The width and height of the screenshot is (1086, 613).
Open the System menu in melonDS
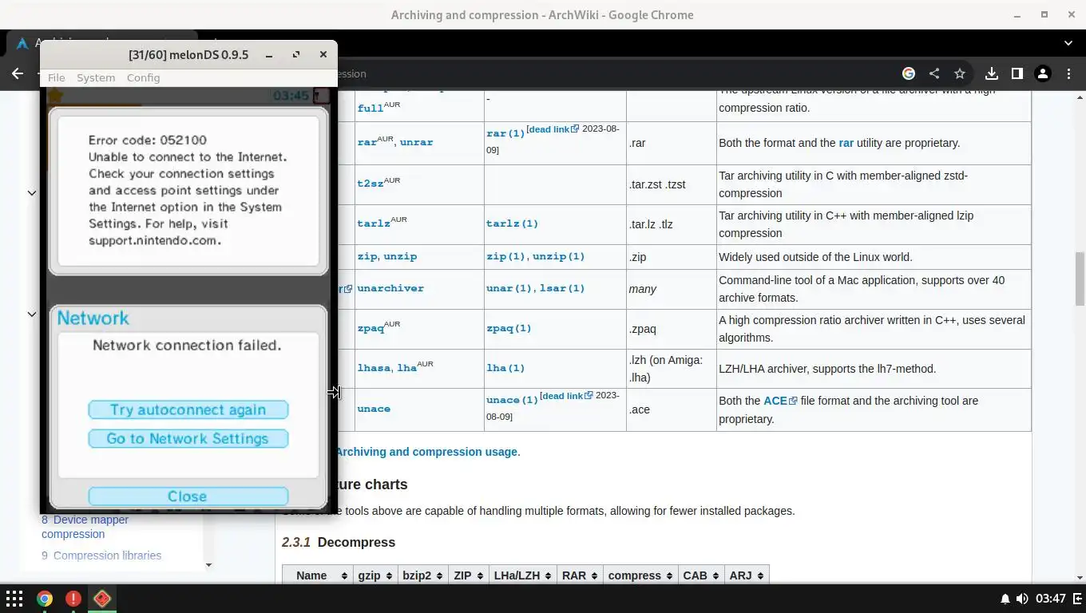(96, 77)
